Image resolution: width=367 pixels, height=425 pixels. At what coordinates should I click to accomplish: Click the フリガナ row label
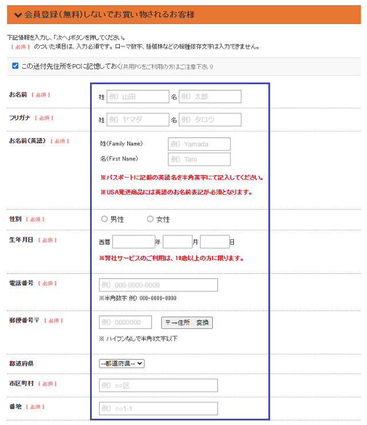(x=20, y=118)
